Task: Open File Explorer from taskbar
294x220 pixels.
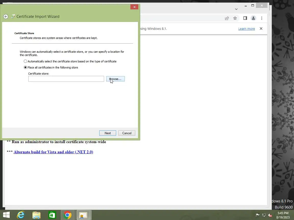Action: tap(36, 215)
